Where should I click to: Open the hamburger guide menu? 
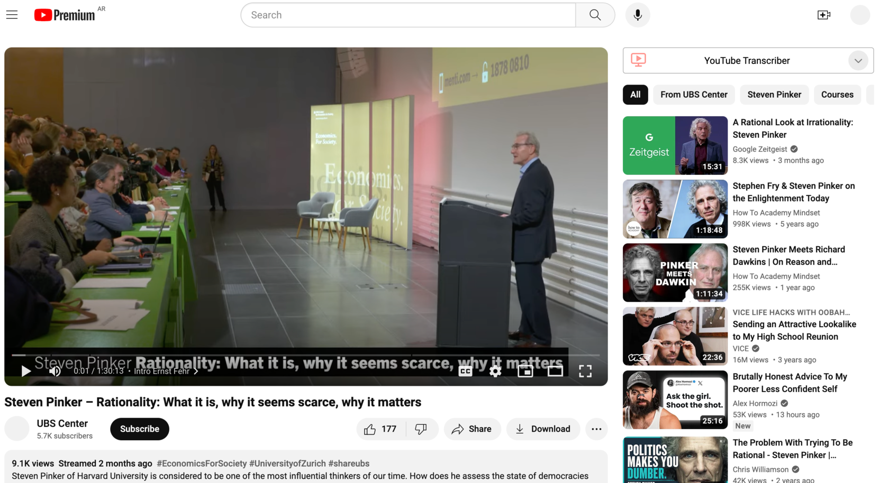tap(12, 15)
